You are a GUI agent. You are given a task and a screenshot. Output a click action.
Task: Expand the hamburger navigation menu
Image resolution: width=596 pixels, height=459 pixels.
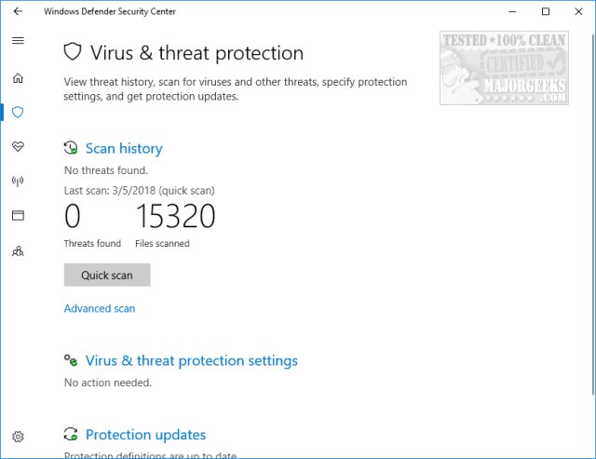pyautogui.click(x=18, y=42)
